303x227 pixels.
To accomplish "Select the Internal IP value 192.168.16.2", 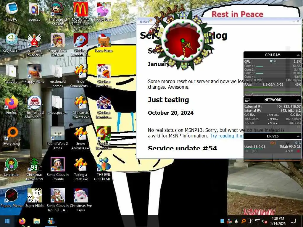I will click(x=291, y=111).
